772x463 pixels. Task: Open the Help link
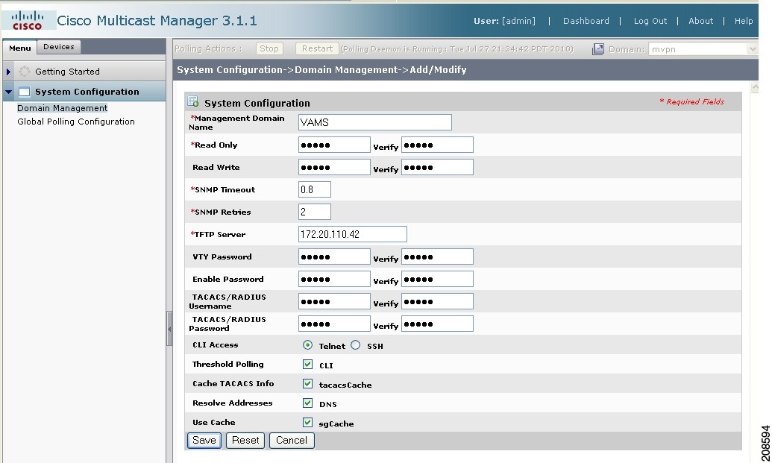tap(744, 21)
